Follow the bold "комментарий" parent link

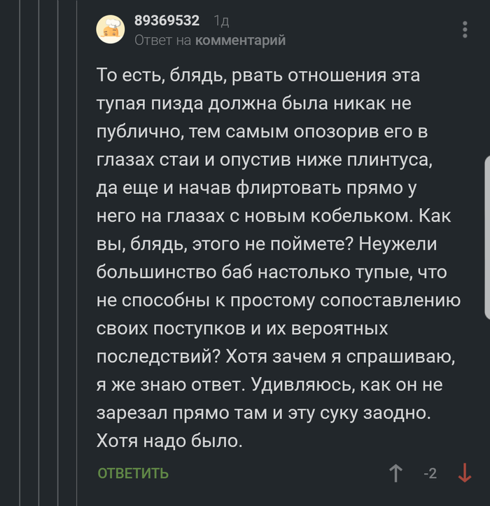(x=240, y=41)
